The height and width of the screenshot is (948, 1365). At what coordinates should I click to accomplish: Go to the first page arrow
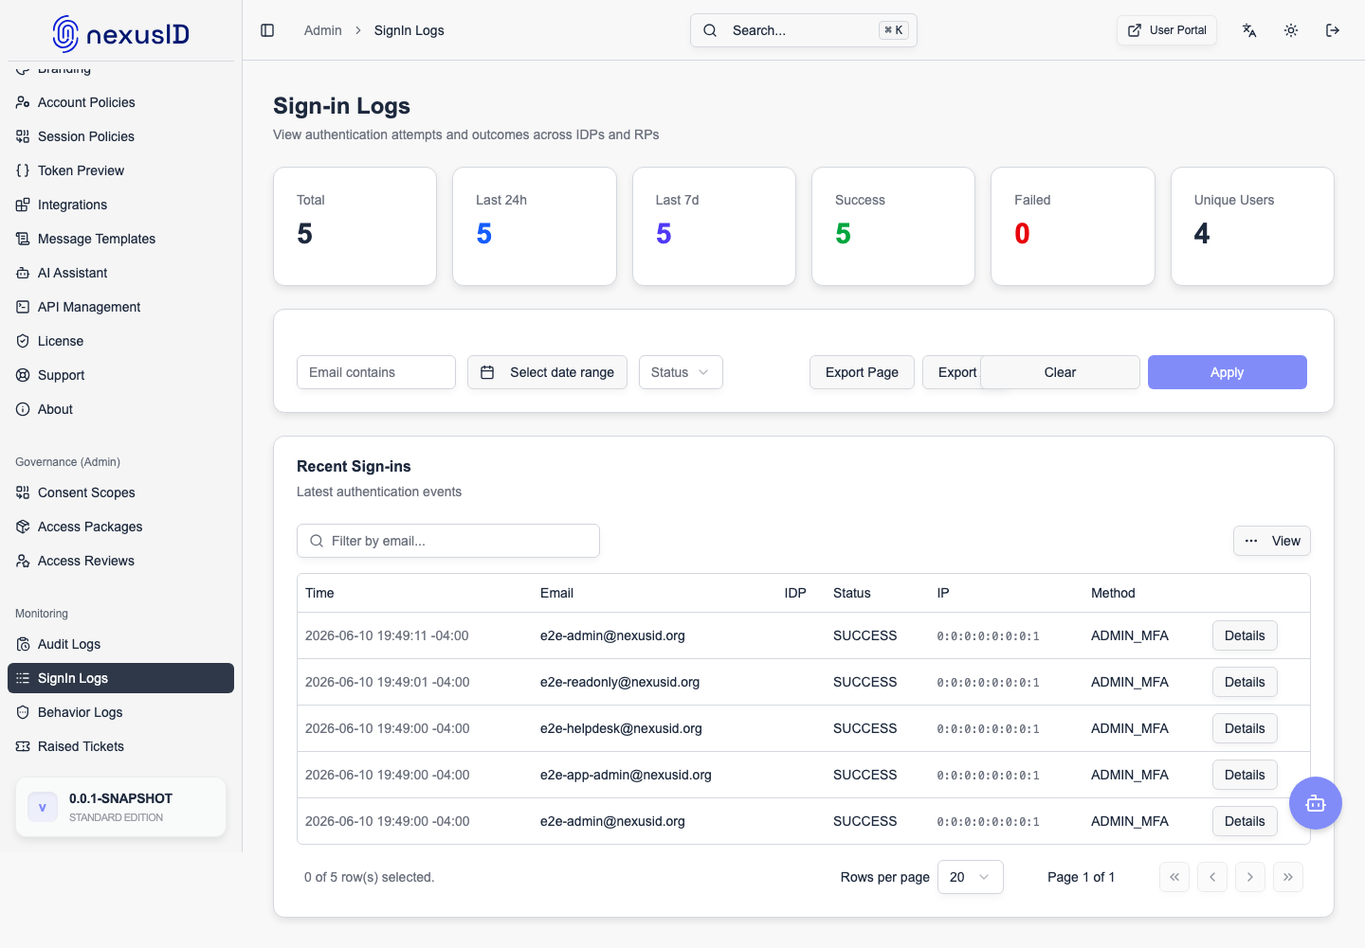[x=1174, y=877]
